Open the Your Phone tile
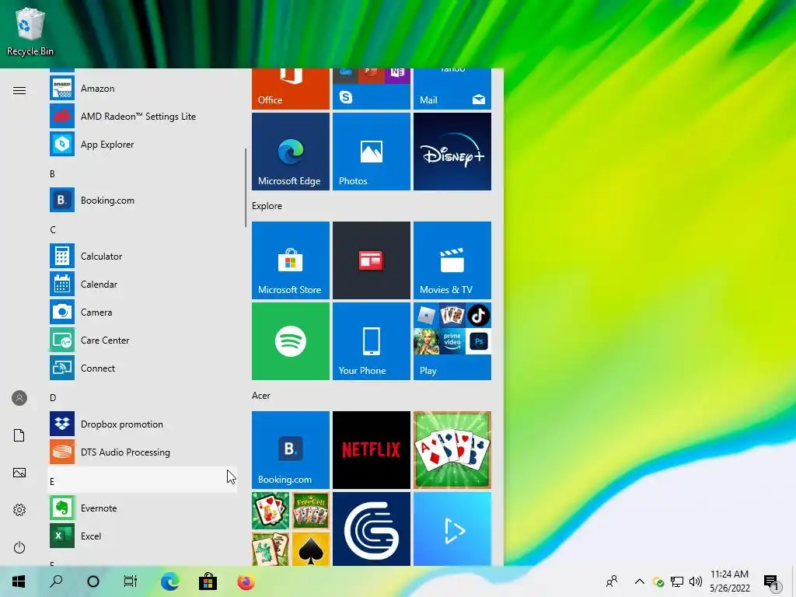796x597 pixels. (x=371, y=341)
